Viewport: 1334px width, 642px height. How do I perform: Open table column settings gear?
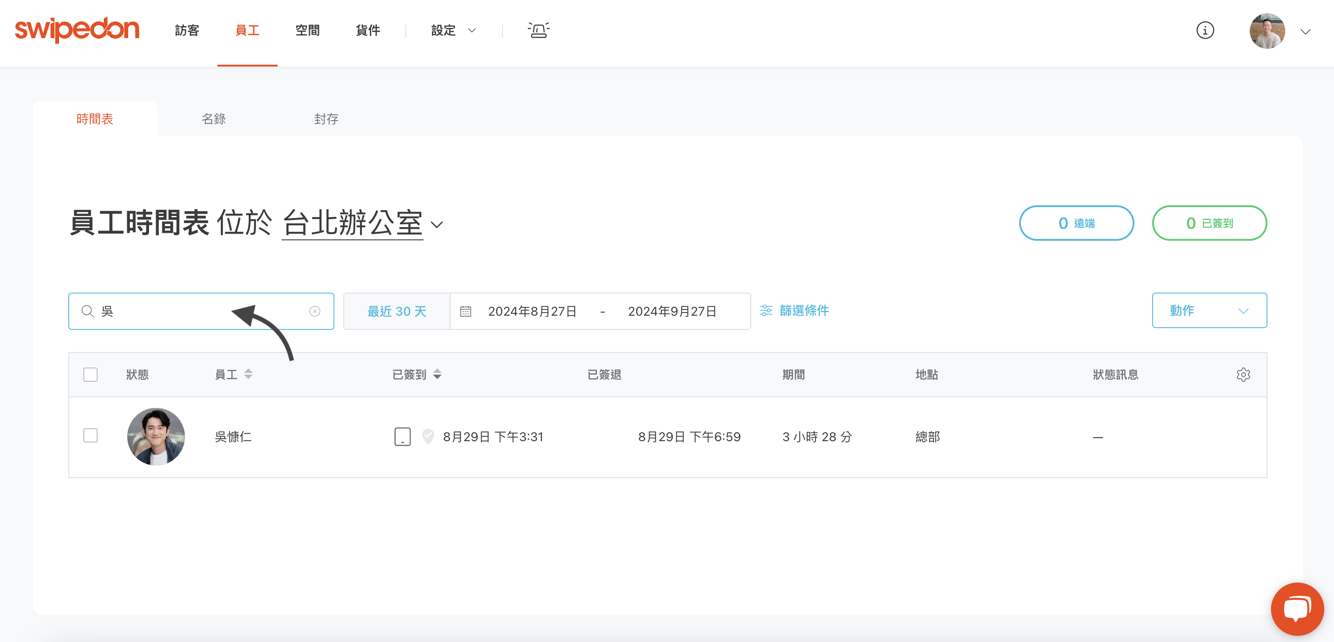coord(1243,375)
